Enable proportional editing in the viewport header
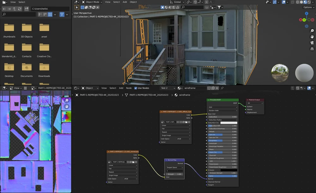Screen dimensions: 316x193 pos(206,2)
